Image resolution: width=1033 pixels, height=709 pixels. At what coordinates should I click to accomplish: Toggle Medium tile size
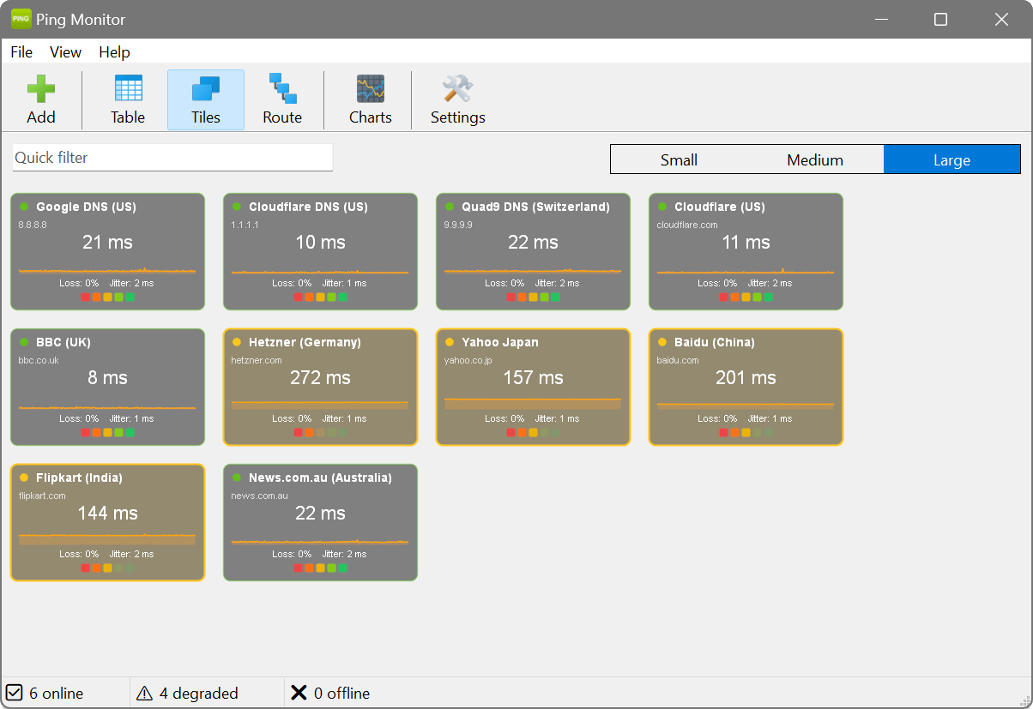coord(814,159)
